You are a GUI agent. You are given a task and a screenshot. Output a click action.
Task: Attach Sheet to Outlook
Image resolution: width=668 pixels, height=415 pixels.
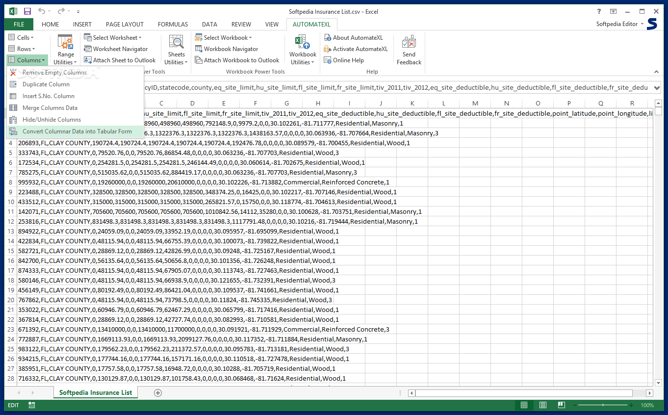[120, 60]
